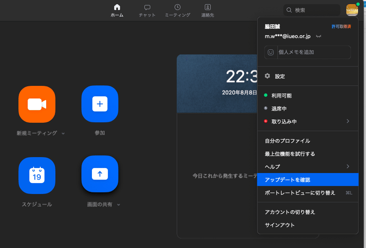Image resolution: width=366 pixels, height=248 pixels.
Task: Select 最上位機能を試行する menu item
Action: point(307,154)
